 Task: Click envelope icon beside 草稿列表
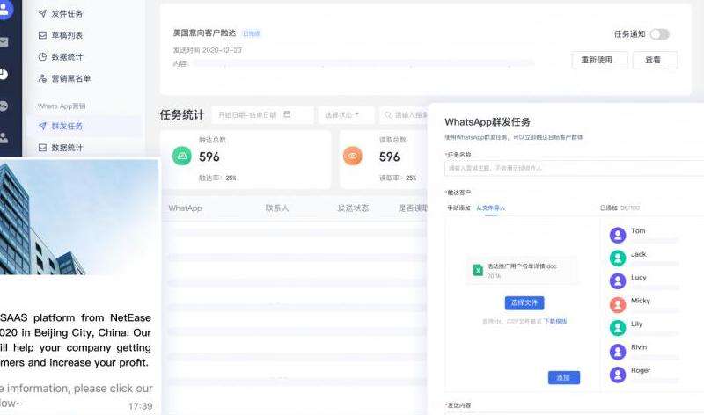coord(42,35)
